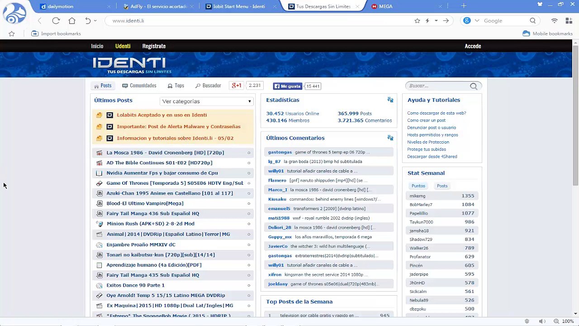Open the Inicio menu item
579x326 pixels.
[97, 46]
